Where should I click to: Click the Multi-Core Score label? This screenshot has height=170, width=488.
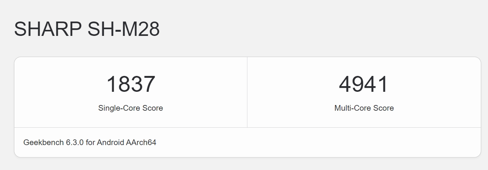tap(364, 108)
